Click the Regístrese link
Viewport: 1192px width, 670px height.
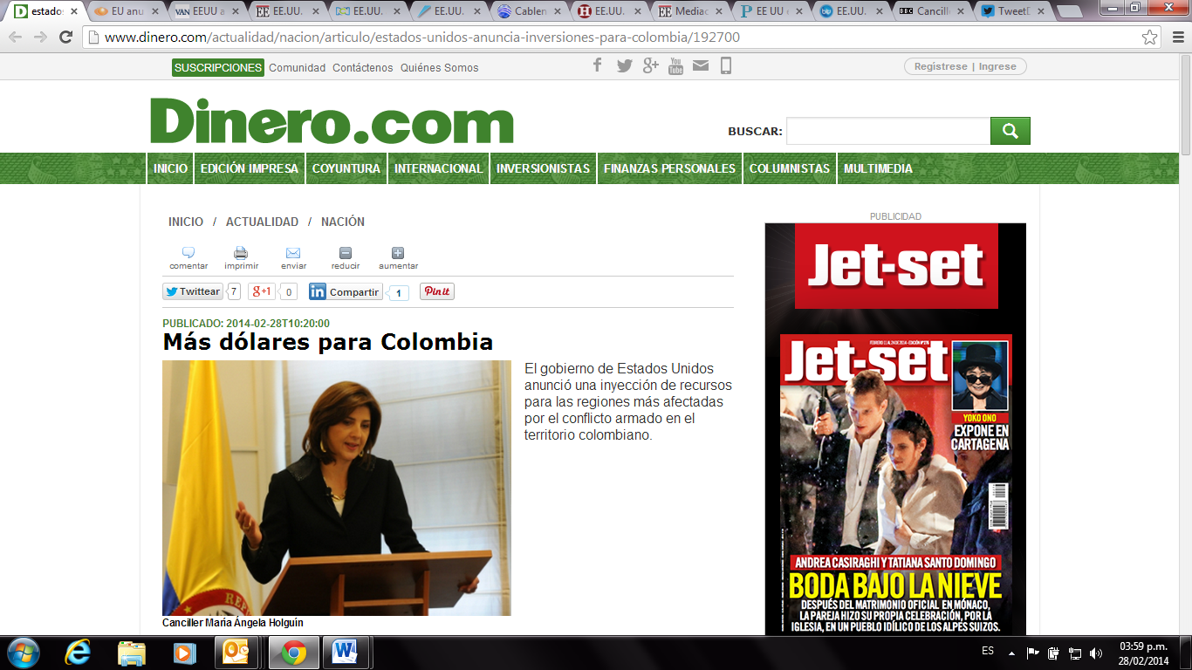click(x=941, y=66)
